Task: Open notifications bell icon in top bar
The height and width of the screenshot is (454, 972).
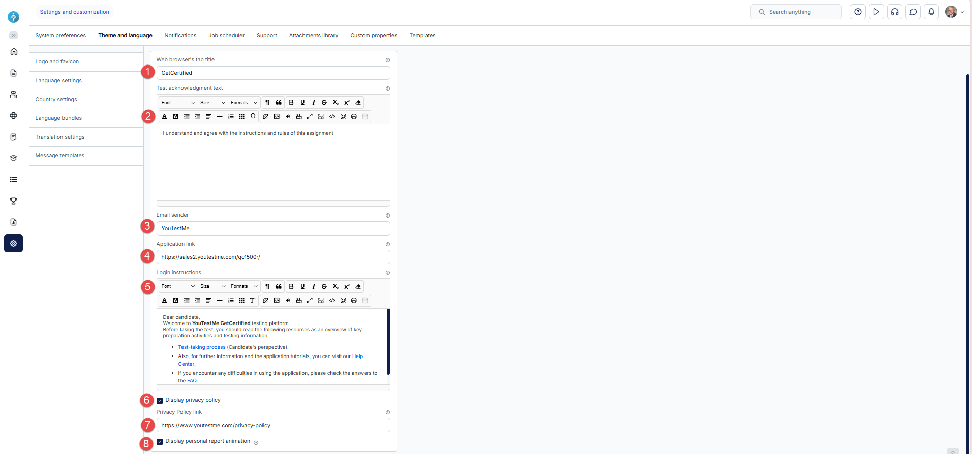Action: click(x=931, y=12)
